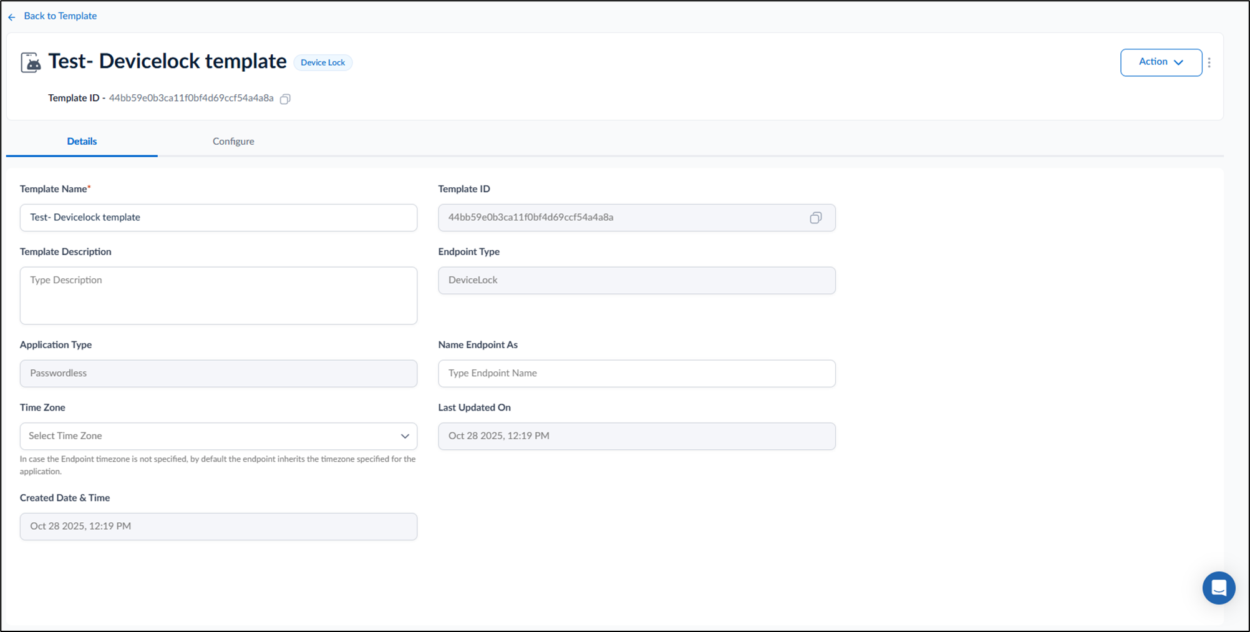The width and height of the screenshot is (1250, 632).
Task: Expand the Select Time Zone dropdown
Action: coord(218,436)
